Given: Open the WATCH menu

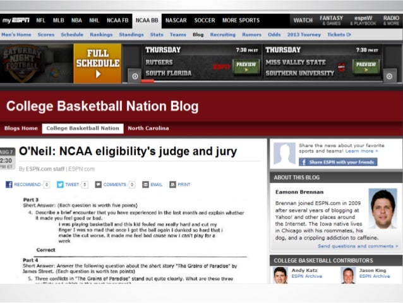Looking at the screenshot, I should pyautogui.click(x=303, y=20).
